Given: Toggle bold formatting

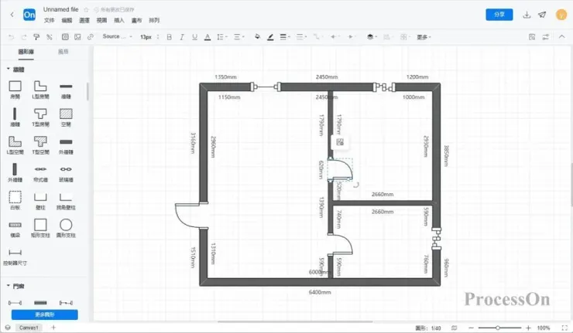Looking at the screenshot, I should (170, 37).
